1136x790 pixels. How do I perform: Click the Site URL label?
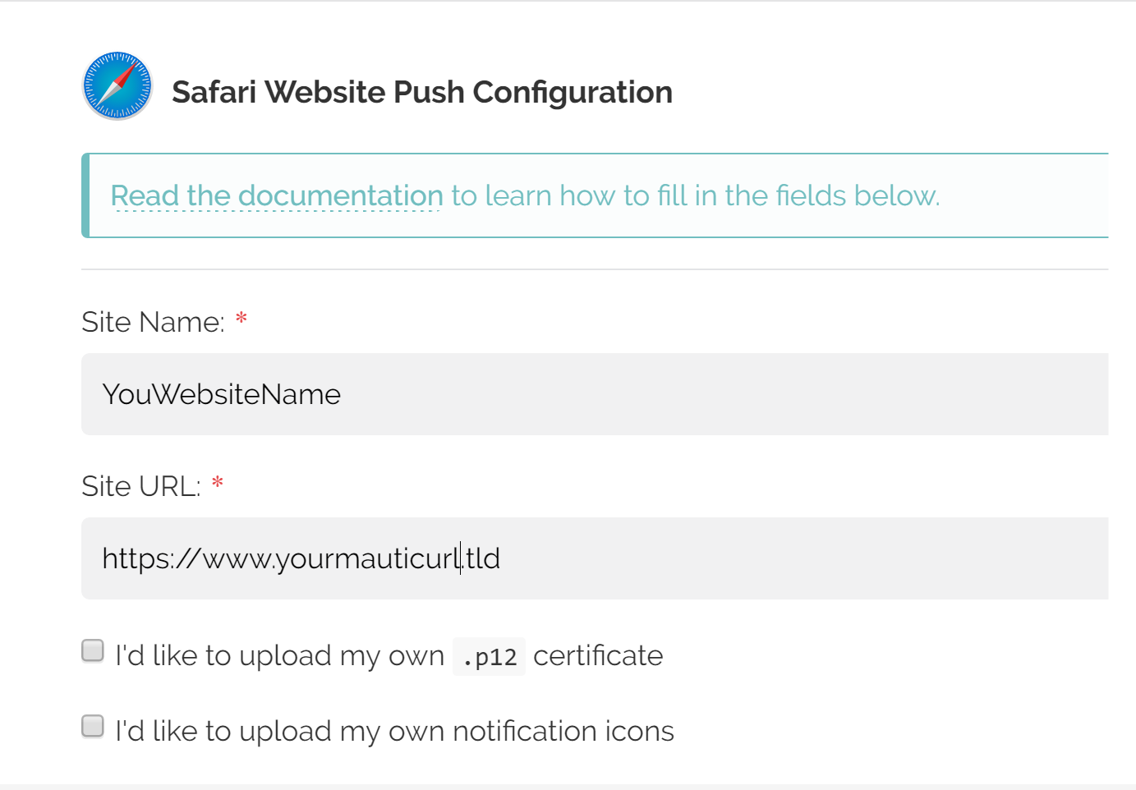click(x=141, y=486)
